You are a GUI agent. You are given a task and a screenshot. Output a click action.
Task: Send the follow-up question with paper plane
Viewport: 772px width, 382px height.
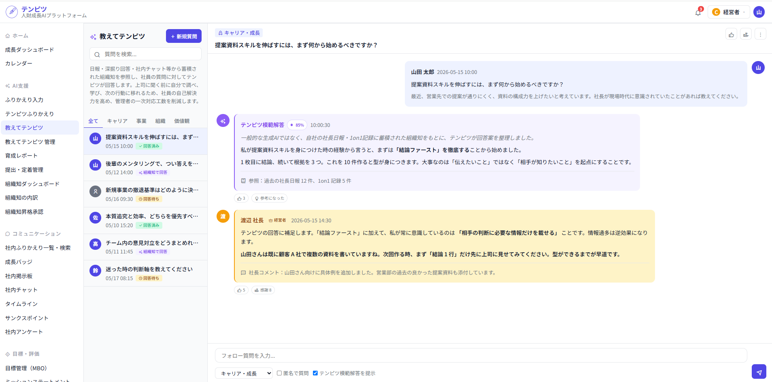click(759, 372)
